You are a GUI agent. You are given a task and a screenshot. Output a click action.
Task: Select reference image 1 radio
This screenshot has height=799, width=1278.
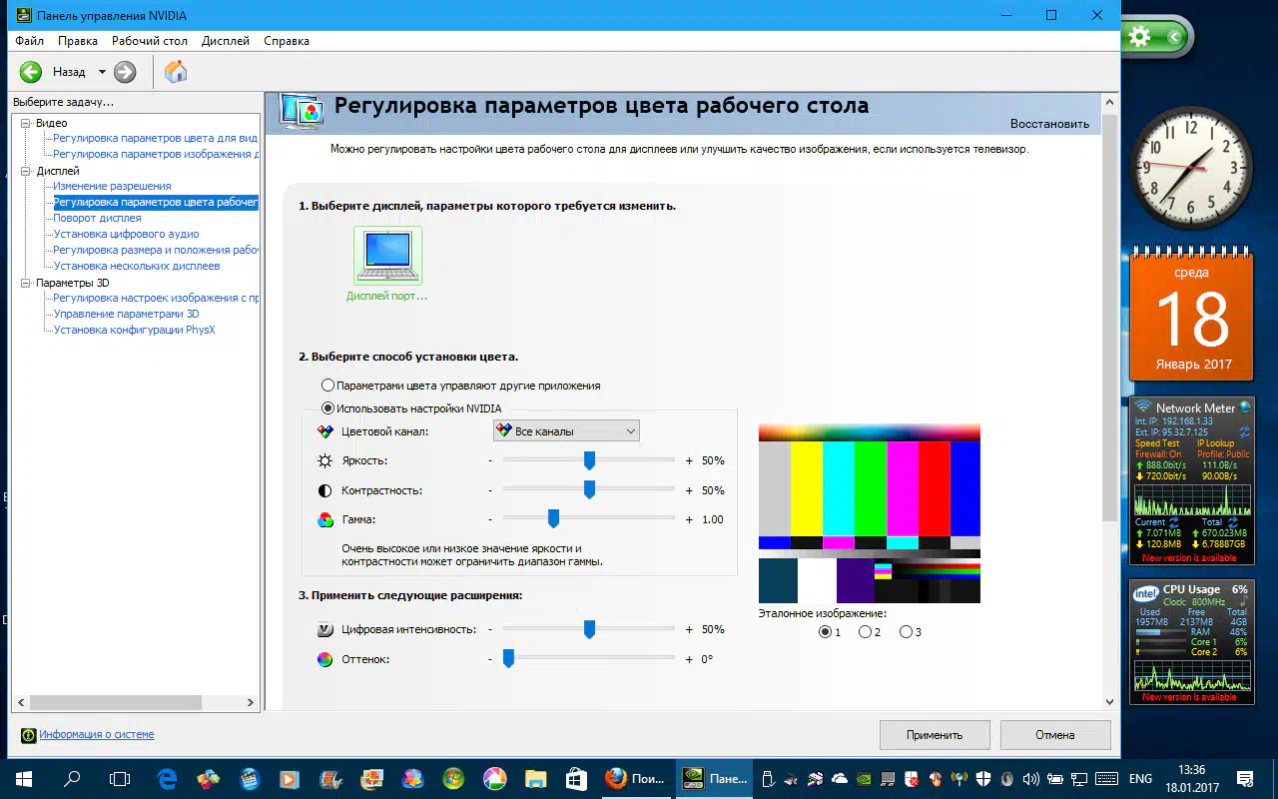pos(825,631)
